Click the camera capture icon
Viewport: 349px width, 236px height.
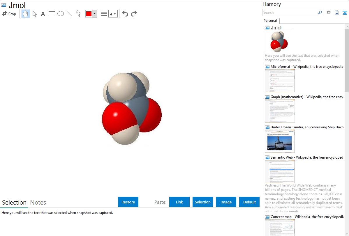click(329, 13)
